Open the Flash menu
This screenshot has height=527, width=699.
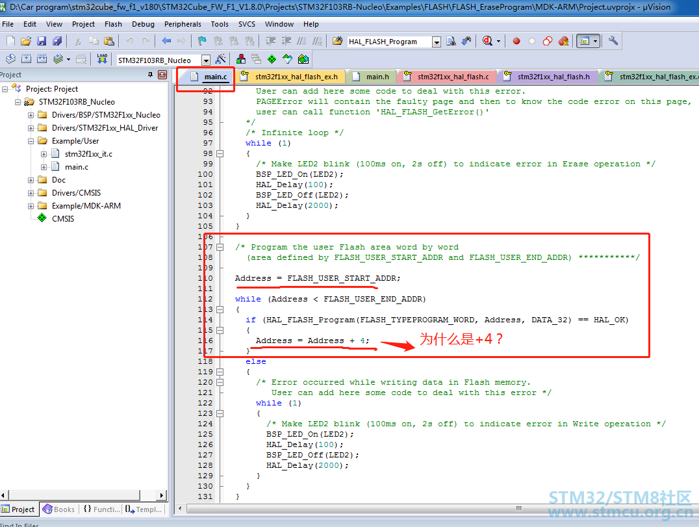(x=113, y=24)
